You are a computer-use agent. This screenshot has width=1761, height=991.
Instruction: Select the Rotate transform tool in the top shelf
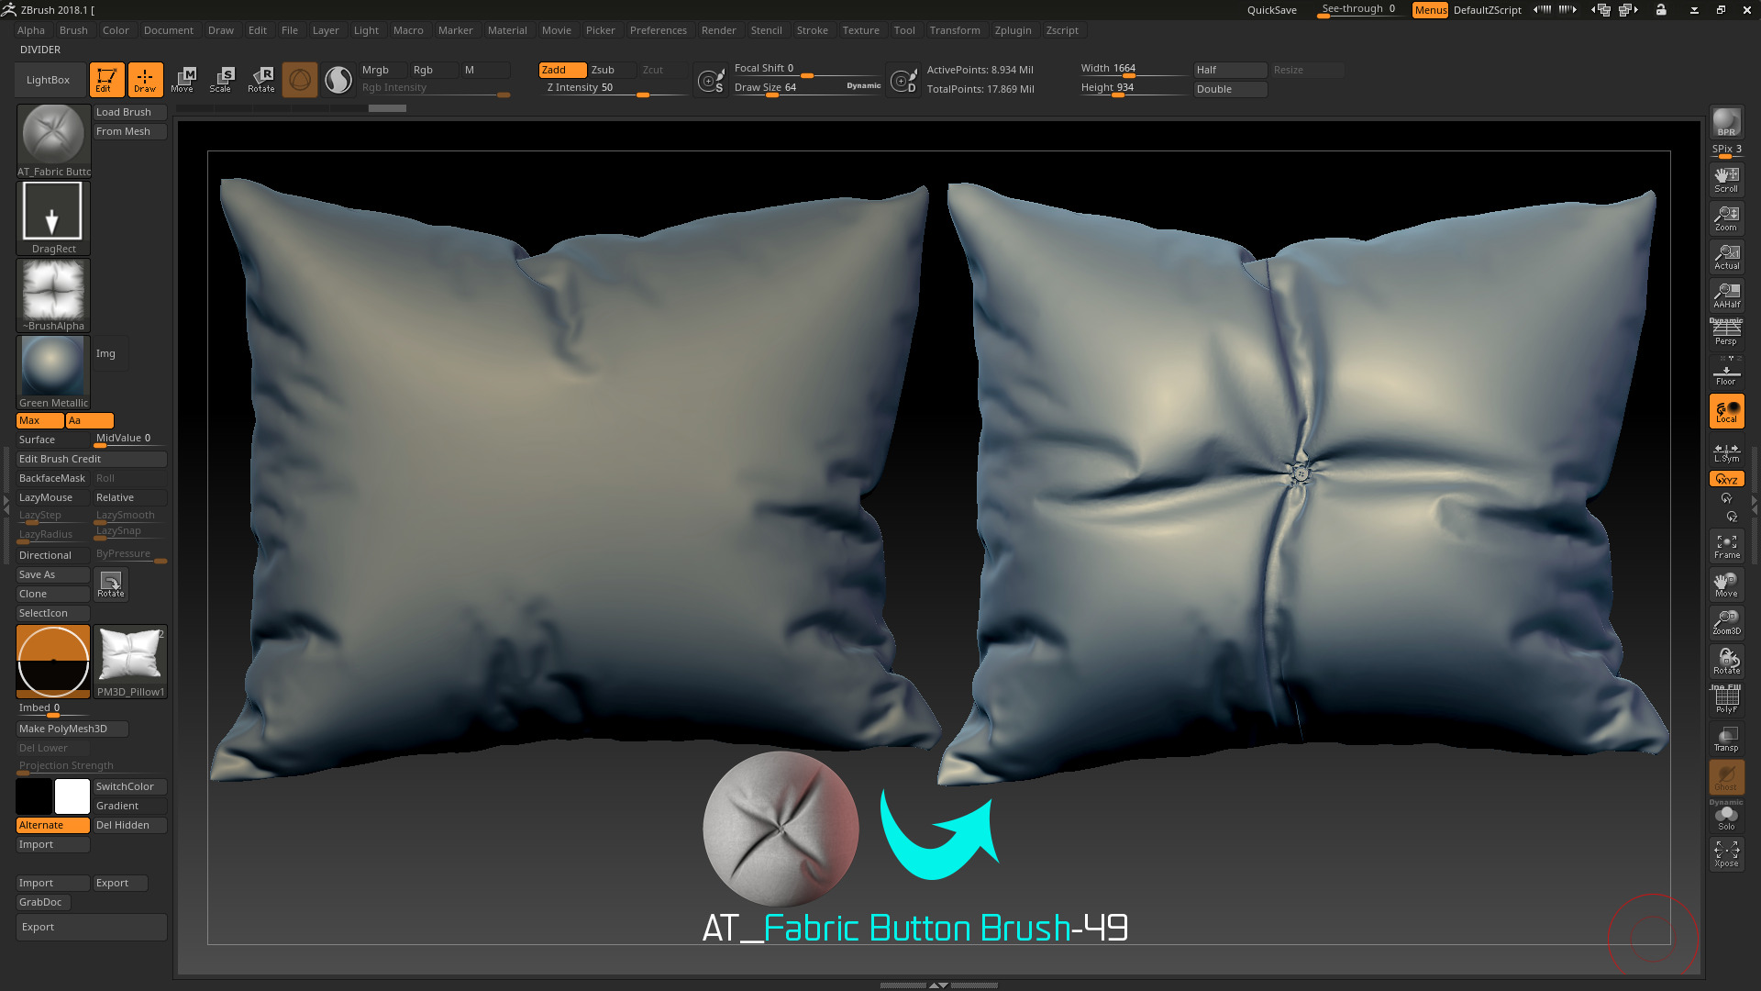click(x=261, y=80)
